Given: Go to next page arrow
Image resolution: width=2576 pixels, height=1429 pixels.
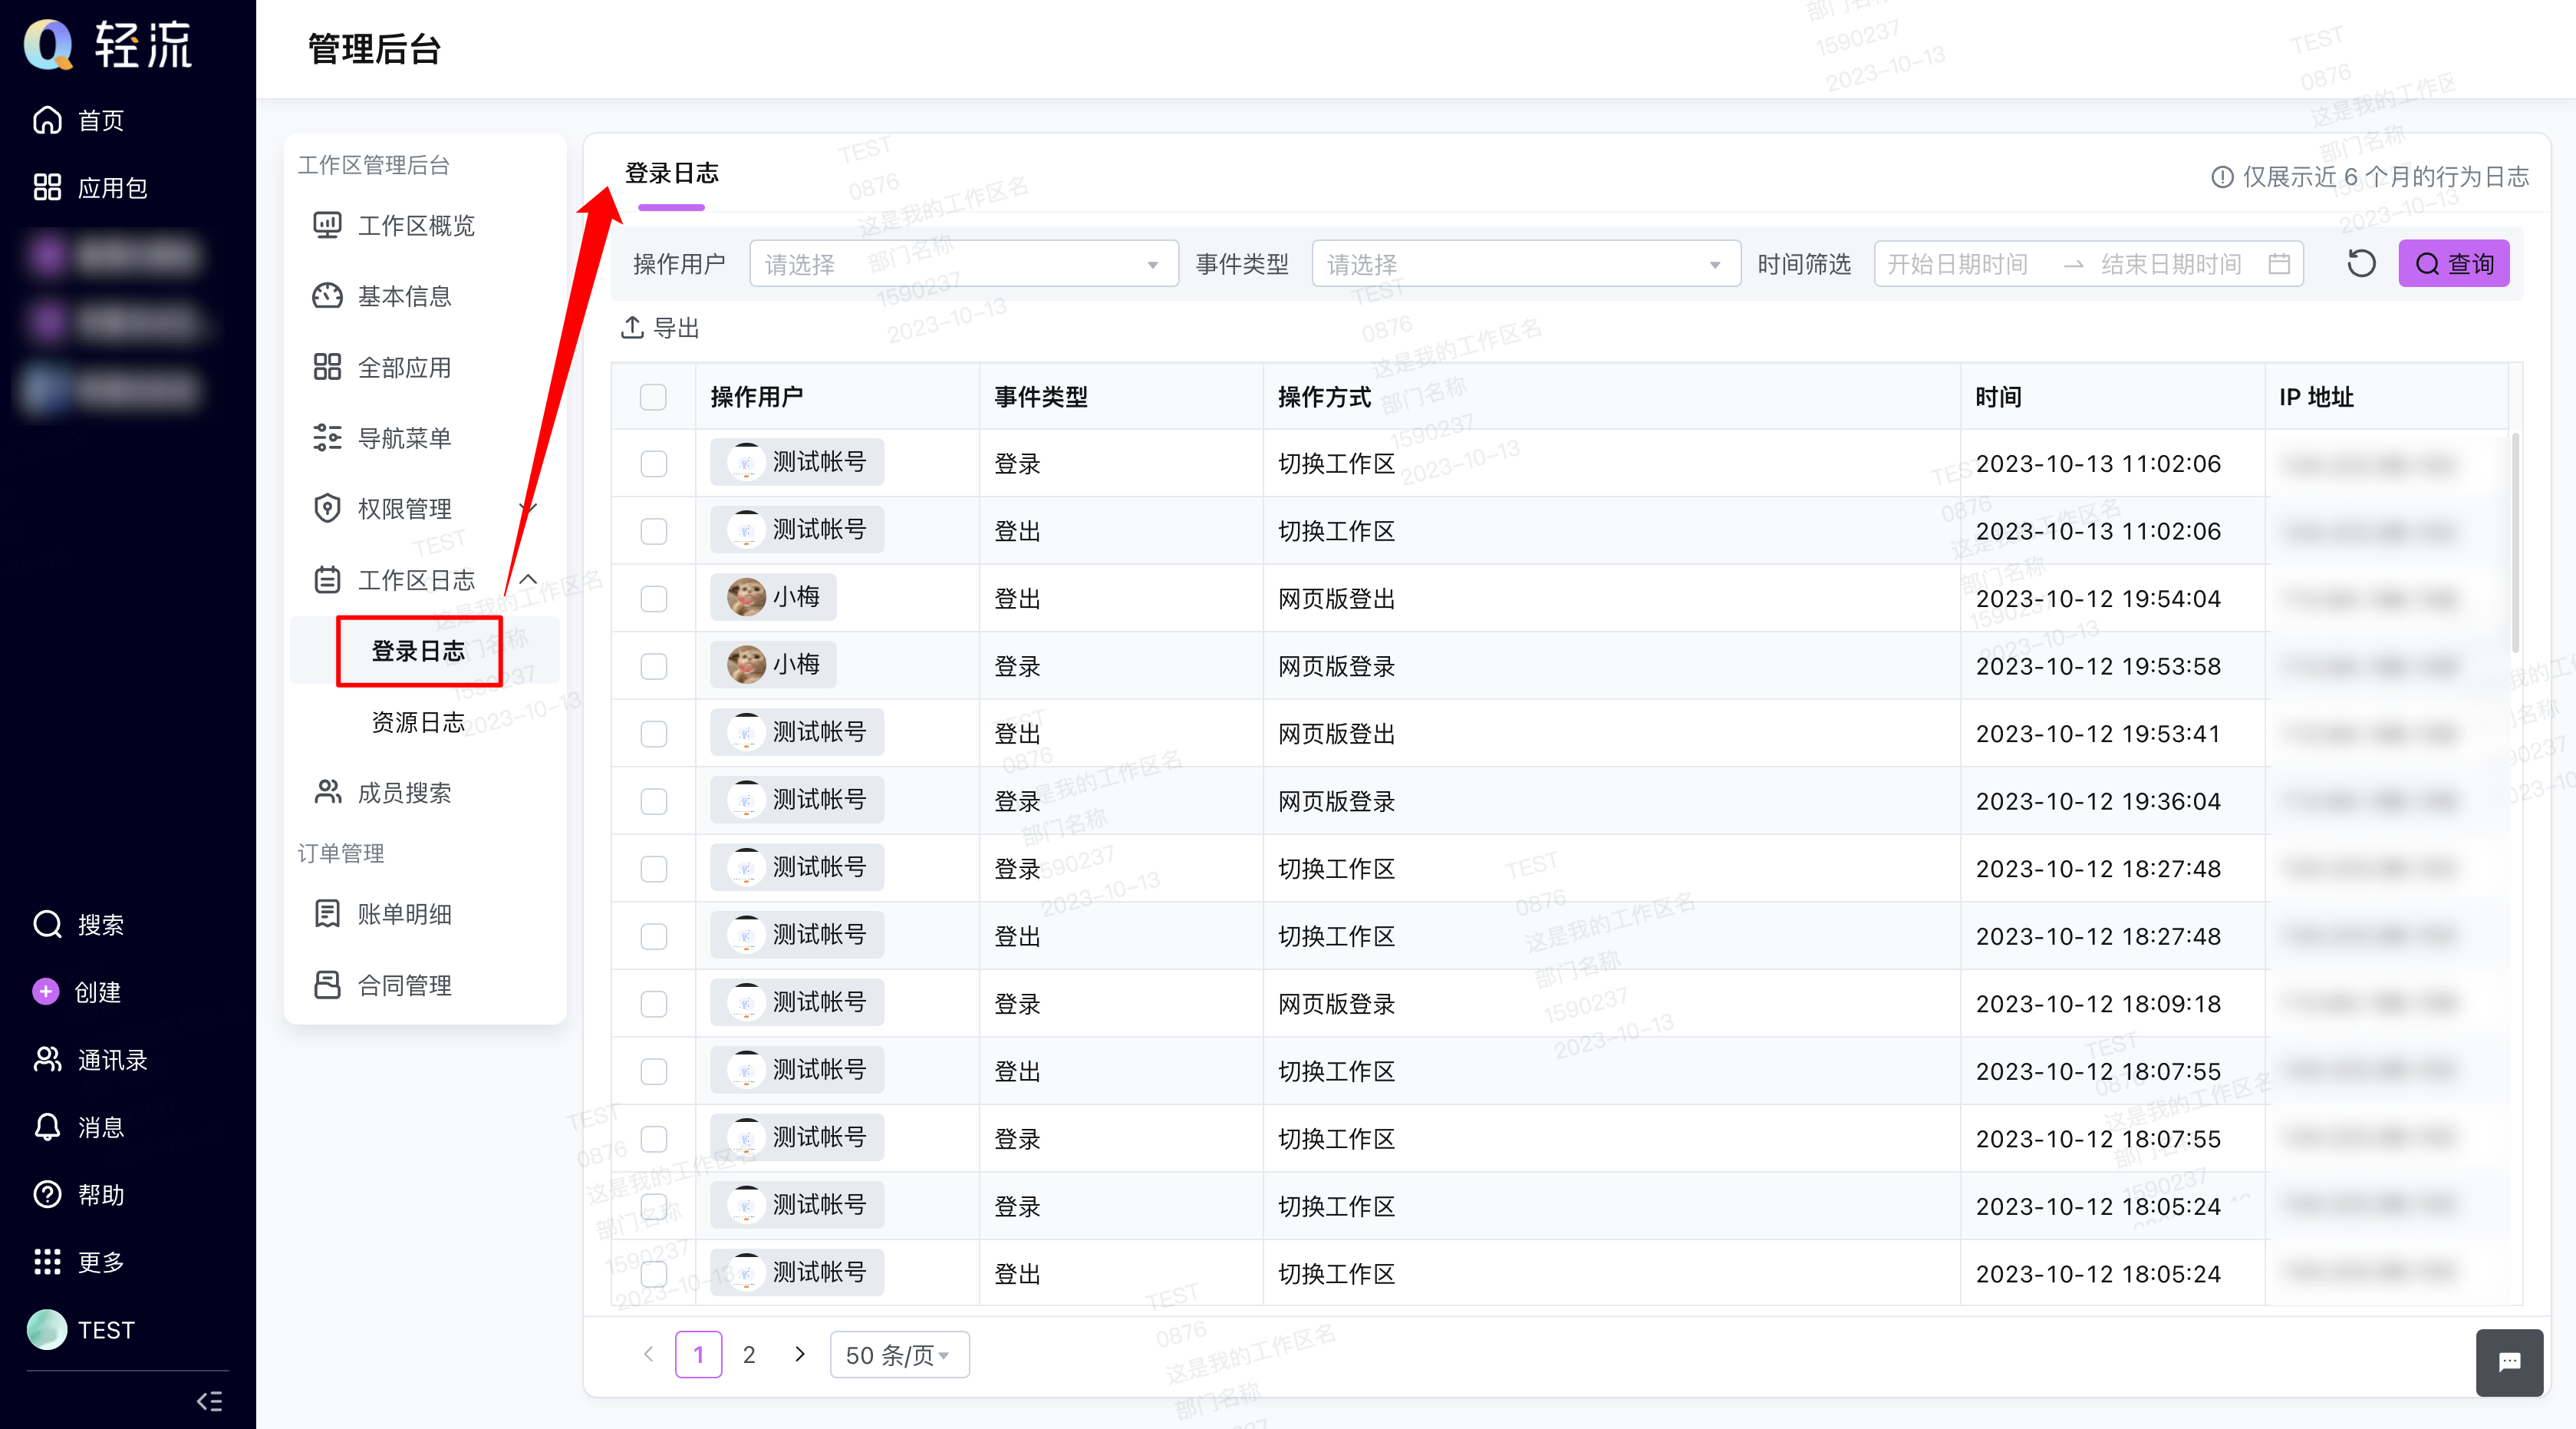Looking at the screenshot, I should pyautogui.click(x=799, y=1354).
